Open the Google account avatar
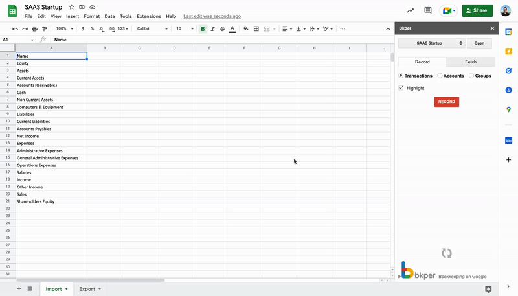518x296 pixels. click(x=506, y=10)
